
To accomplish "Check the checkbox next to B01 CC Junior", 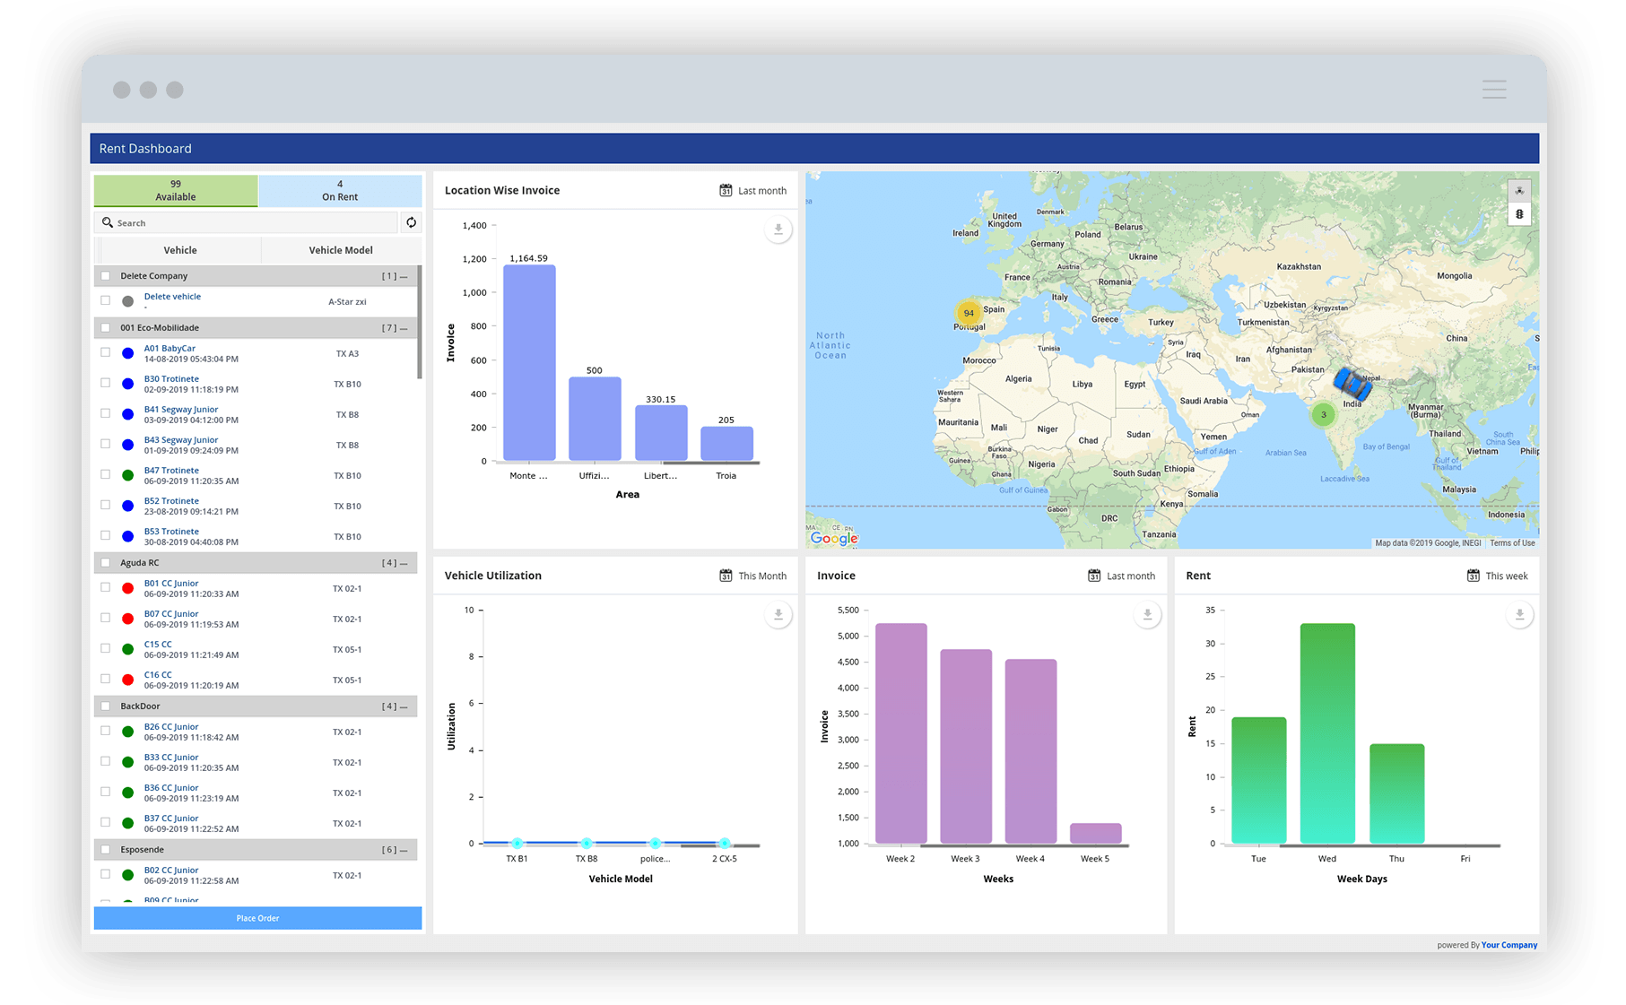I will [x=105, y=587].
